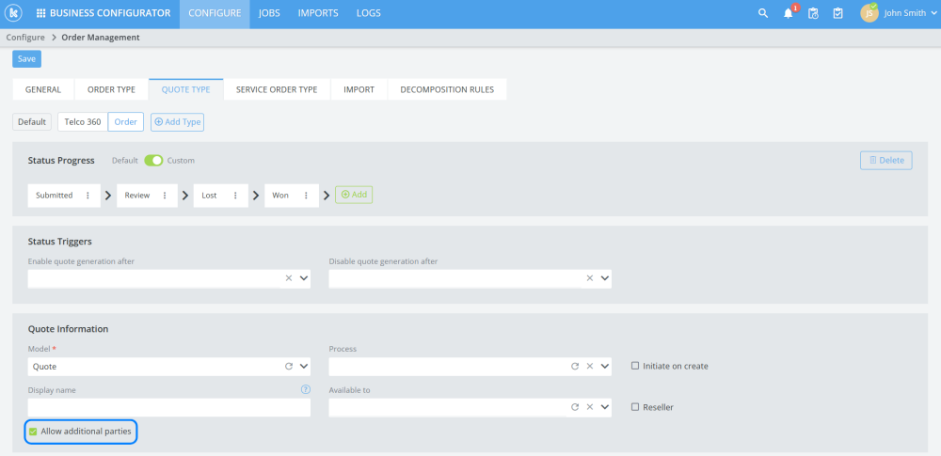This screenshot has height=456, width=941.
Task: Select the Won status box
Action: (292, 196)
